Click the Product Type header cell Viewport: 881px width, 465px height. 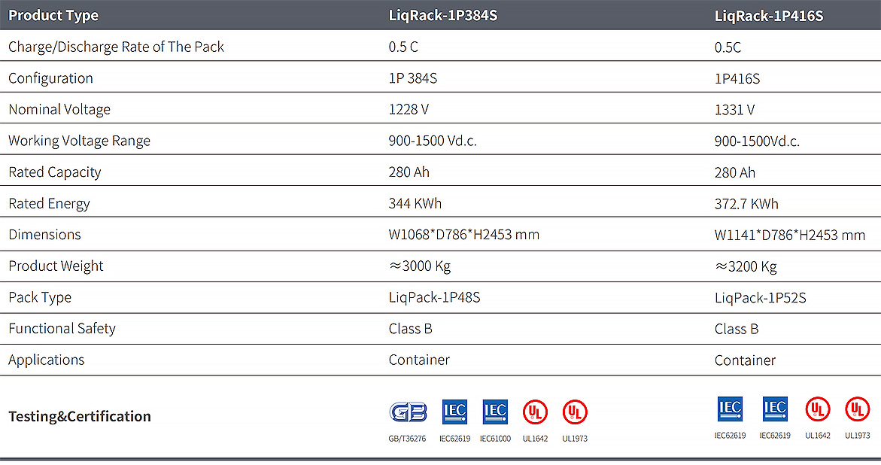coord(53,15)
